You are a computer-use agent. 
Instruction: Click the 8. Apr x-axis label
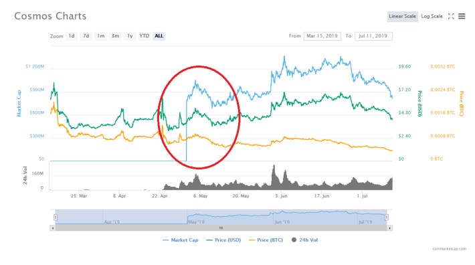click(119, 196)
